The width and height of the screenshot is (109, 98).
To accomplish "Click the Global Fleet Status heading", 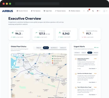I will 19,47.
